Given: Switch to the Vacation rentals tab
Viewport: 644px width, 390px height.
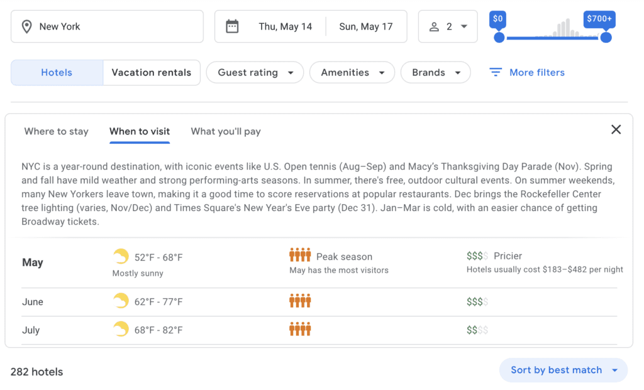Looking at the screenshot, I should 152,72.
